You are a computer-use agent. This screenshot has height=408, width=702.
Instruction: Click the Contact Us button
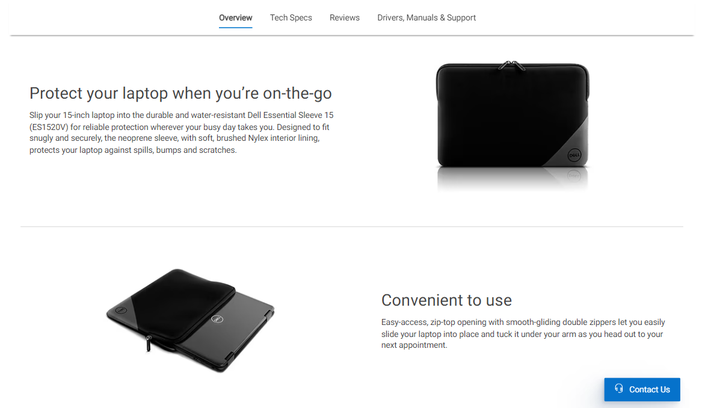coord(642,389)
